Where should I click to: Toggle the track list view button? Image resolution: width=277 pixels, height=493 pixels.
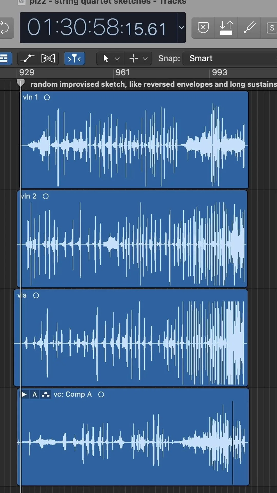tap(5, 59)
